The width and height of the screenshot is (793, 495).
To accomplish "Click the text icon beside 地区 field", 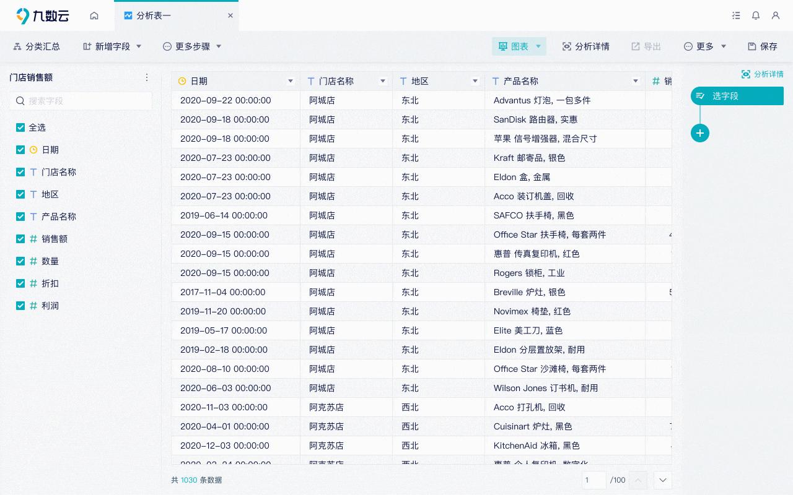I will click(33, 194).
